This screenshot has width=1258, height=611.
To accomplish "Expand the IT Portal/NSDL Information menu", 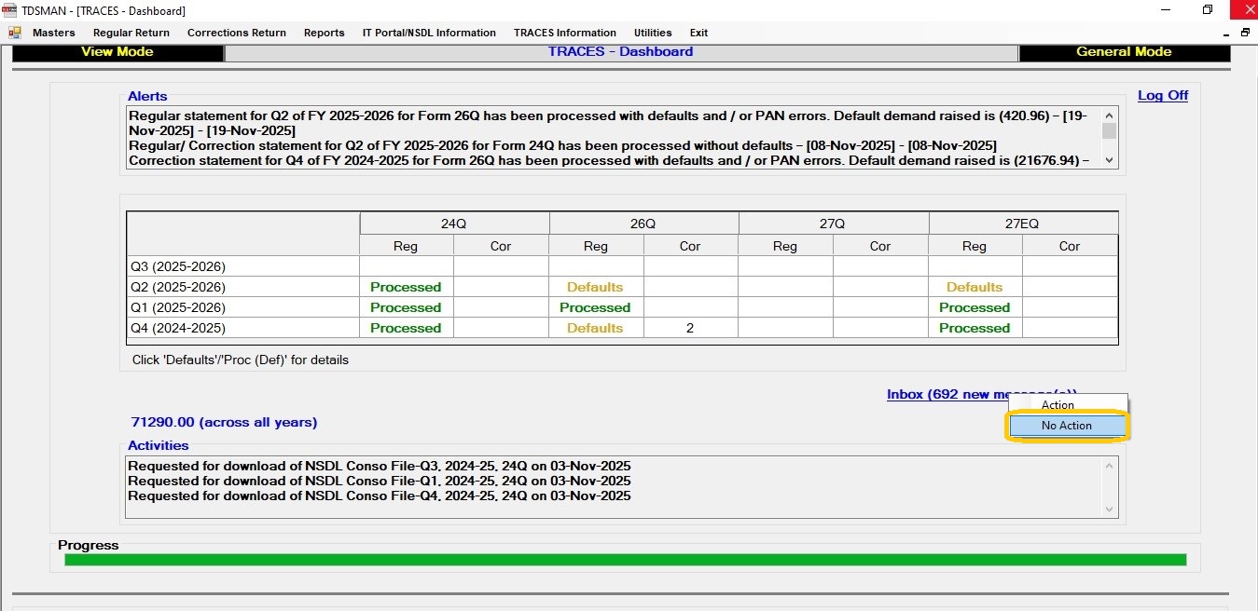I will click(429, 33).
